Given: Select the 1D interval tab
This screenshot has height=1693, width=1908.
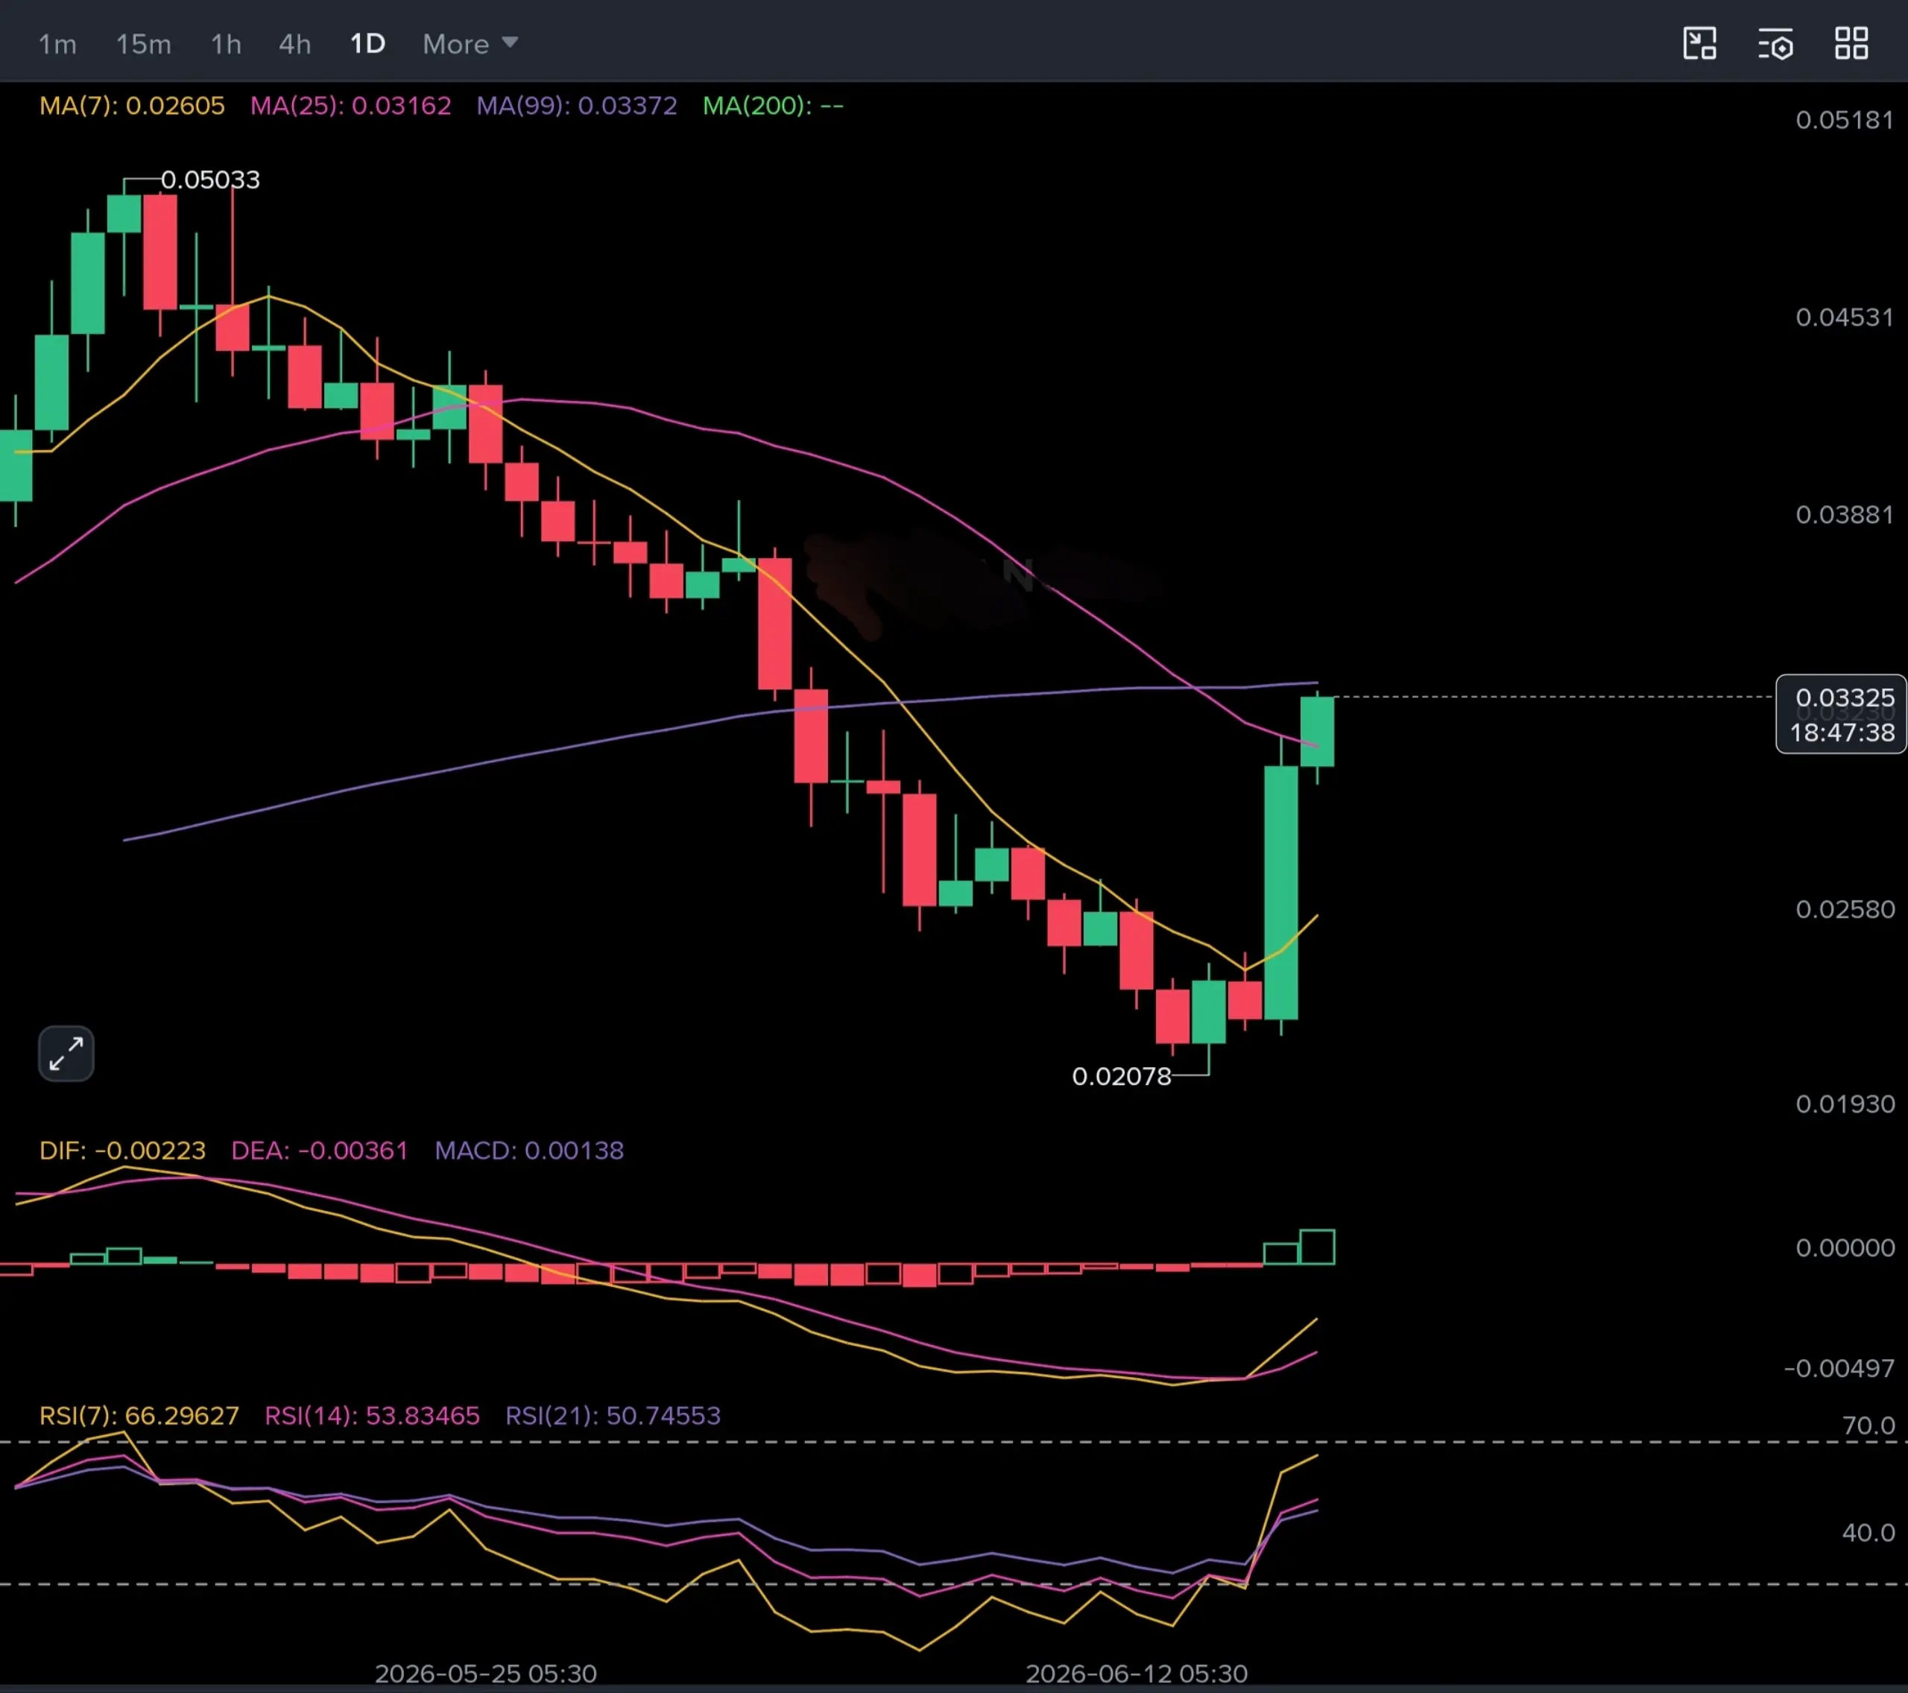Looking at the screenshot, I should pos(367,44).
